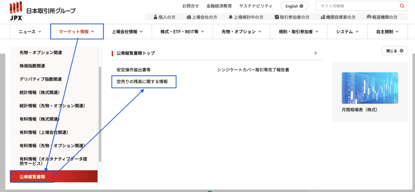Click the sidebar menu vertical scrollbar
The width and height of the screenshot is (415, 192).
point(100,113)
